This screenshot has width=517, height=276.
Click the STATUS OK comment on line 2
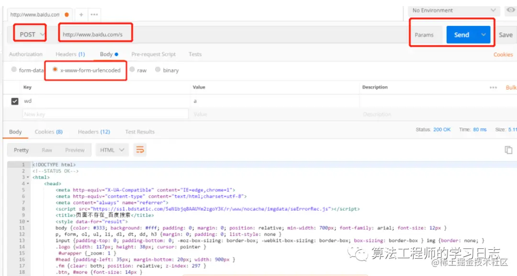pyautogui.click(x=56, y=171)
